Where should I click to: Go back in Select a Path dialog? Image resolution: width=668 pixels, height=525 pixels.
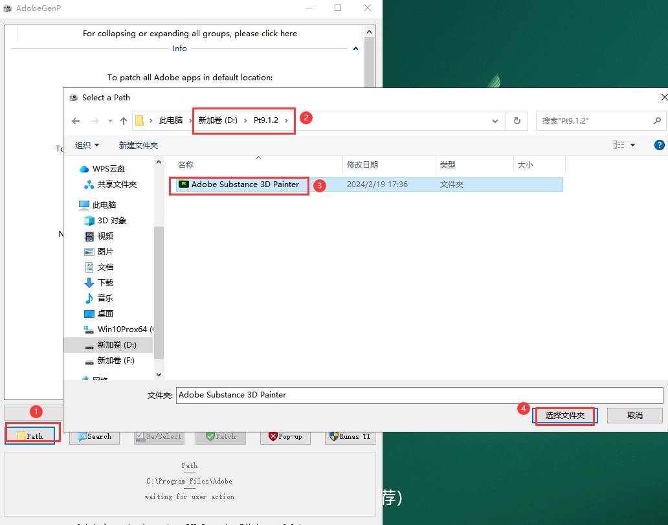tap(76, 121)
